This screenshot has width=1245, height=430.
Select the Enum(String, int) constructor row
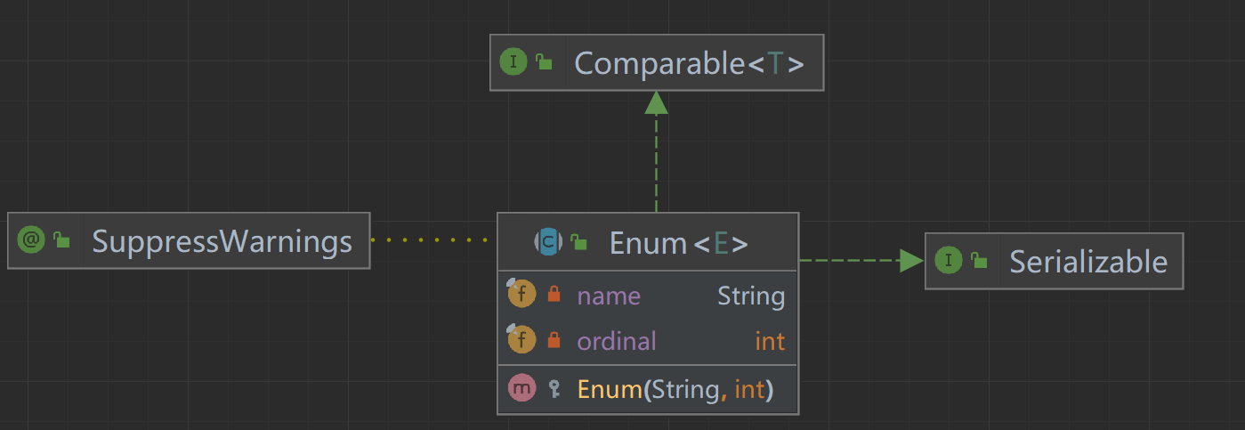tap(675, 389)
